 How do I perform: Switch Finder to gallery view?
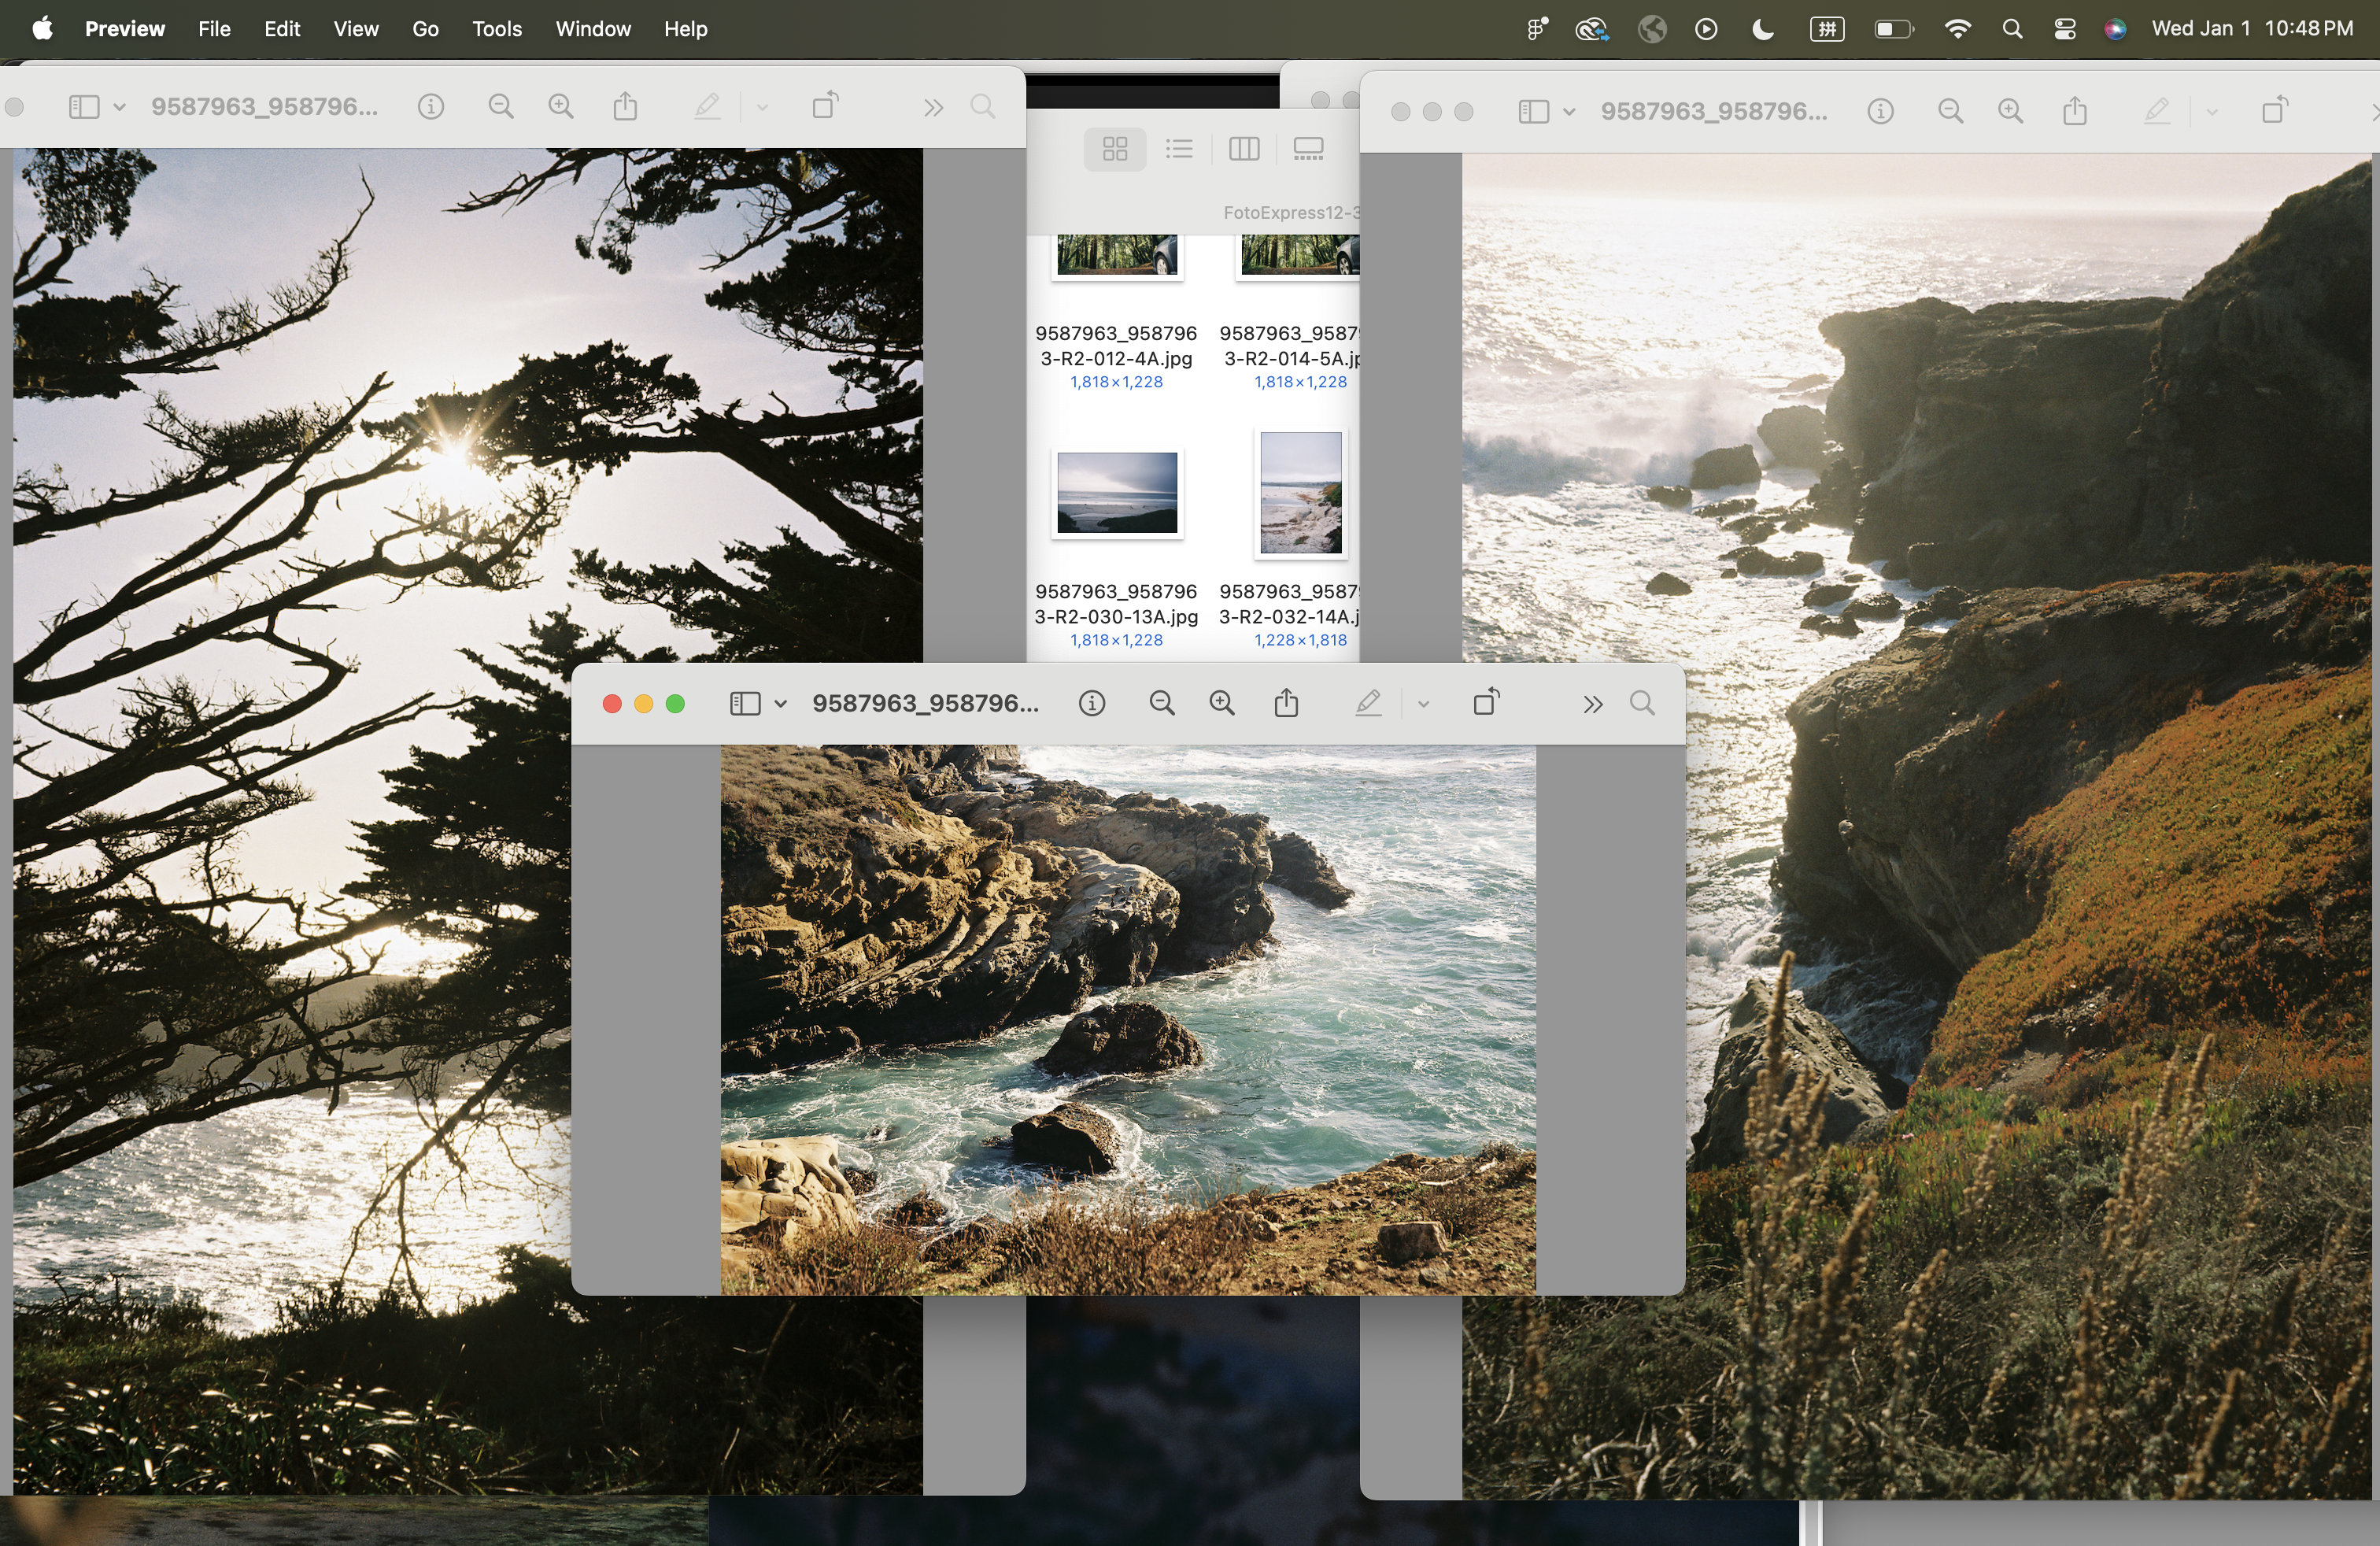point(1308,149)
